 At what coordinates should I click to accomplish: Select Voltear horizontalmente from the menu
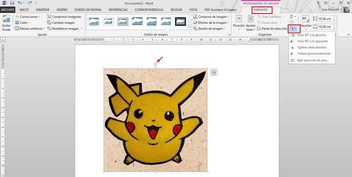click(x=314, y=54)
